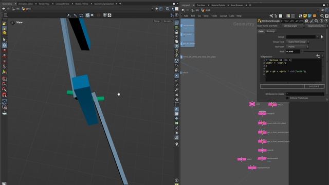Open the Layout menu in network editor
Viewport: 329px width, 185px height.
[223, 16]
